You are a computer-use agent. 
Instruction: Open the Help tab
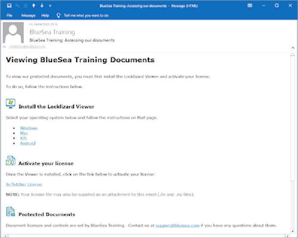tap(45, 15)
